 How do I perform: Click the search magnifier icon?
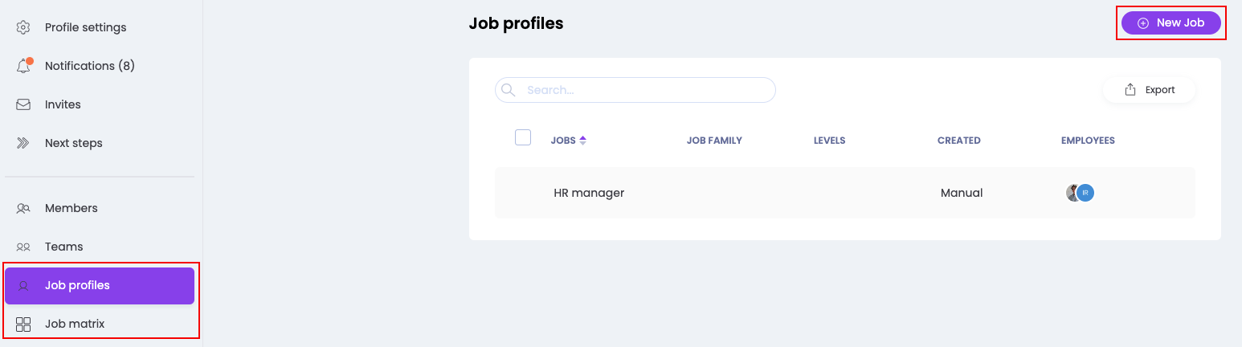pos(508,90)
